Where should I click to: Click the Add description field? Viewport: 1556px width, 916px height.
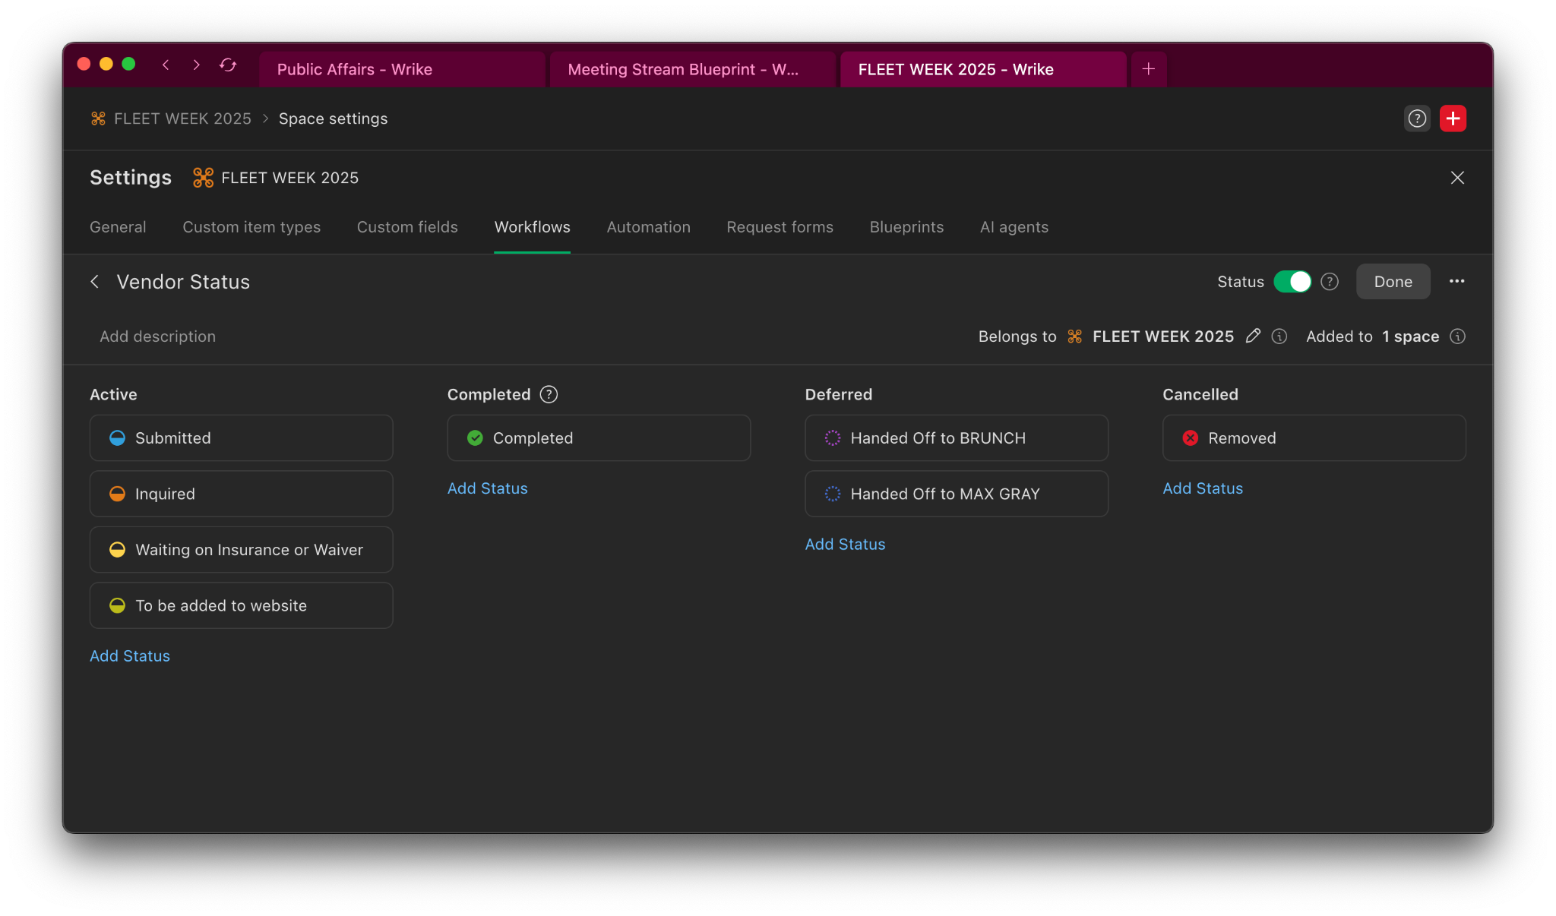coord(157,336)
